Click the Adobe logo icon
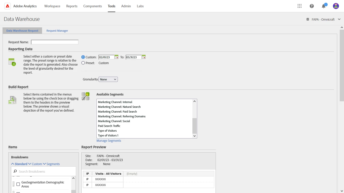The height and width of the screenshot is (193, 344). click(x=8, y=6)
